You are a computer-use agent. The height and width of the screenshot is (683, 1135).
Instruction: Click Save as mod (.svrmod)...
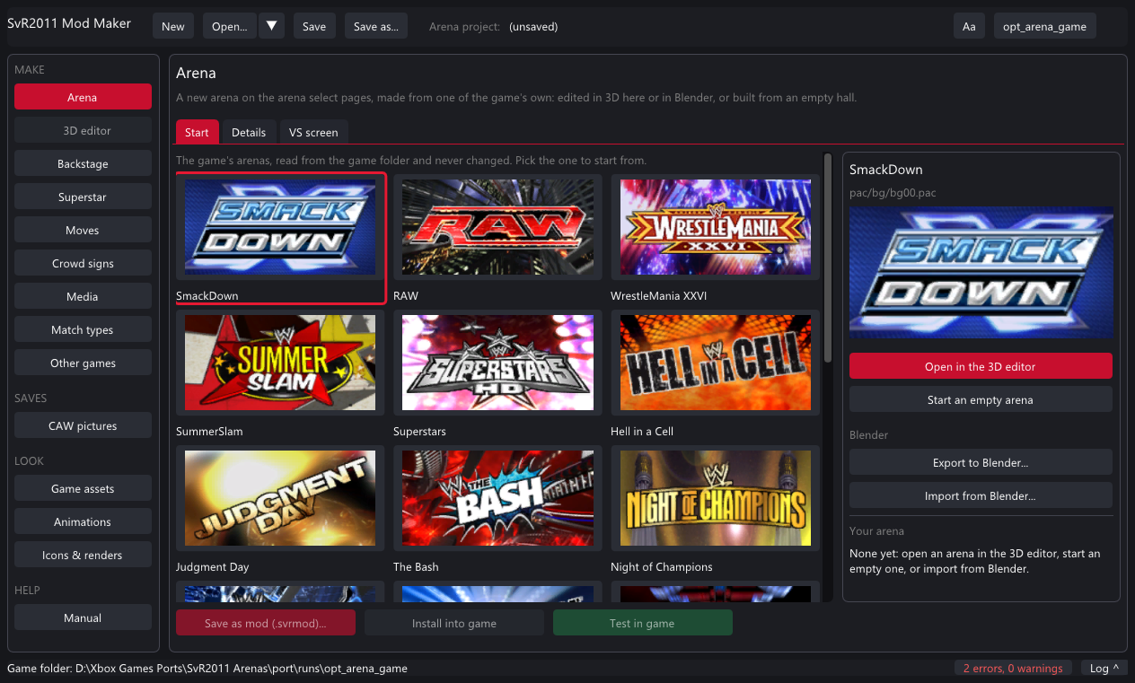[266, 623]
